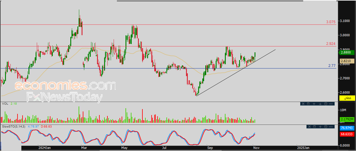Click the yellow linear scale button
The height and width of the screenshot is (151, 356).
[x=347, y=98]
